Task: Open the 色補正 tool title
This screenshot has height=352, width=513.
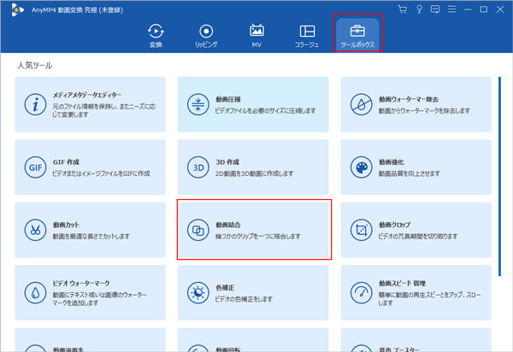Action: click(225, 287)
